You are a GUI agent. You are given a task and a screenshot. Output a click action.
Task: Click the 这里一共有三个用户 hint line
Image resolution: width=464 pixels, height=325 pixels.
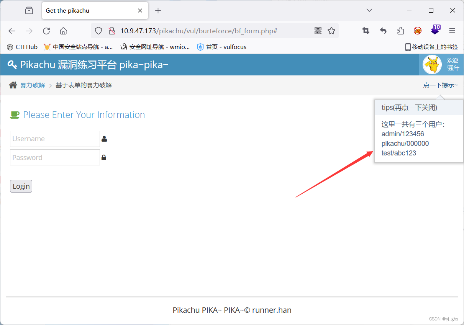[413, 124]
